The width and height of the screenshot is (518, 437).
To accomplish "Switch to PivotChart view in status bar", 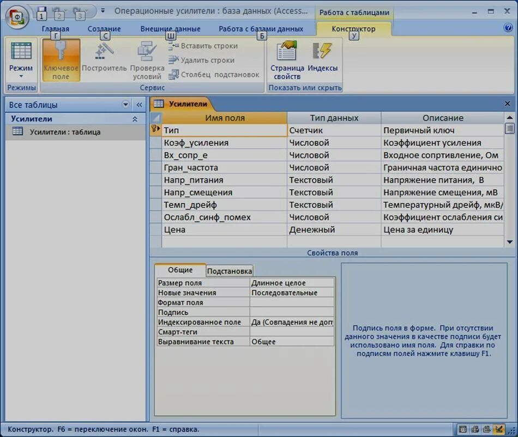I will (486, 429).
